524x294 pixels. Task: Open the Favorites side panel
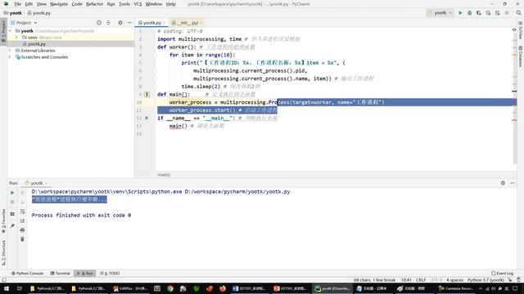3,220
